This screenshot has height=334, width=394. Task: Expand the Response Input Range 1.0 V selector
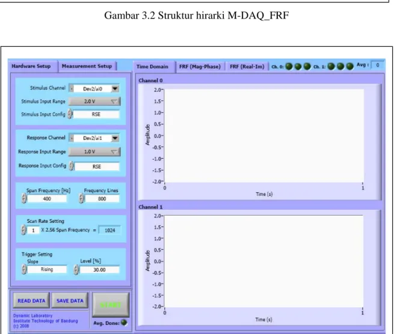(x=94, y=152)
